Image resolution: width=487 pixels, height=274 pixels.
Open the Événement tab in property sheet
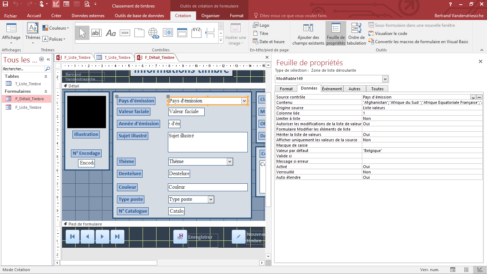pyautogui.click(x=332, y=89)
